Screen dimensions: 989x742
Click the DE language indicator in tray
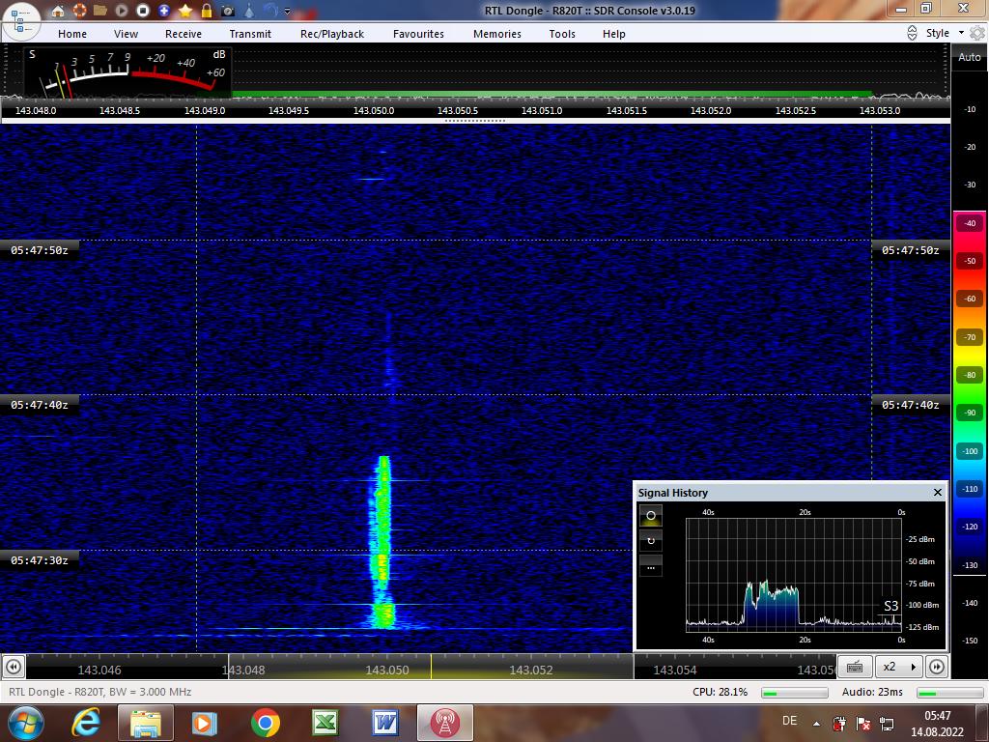tap(789, 721)
